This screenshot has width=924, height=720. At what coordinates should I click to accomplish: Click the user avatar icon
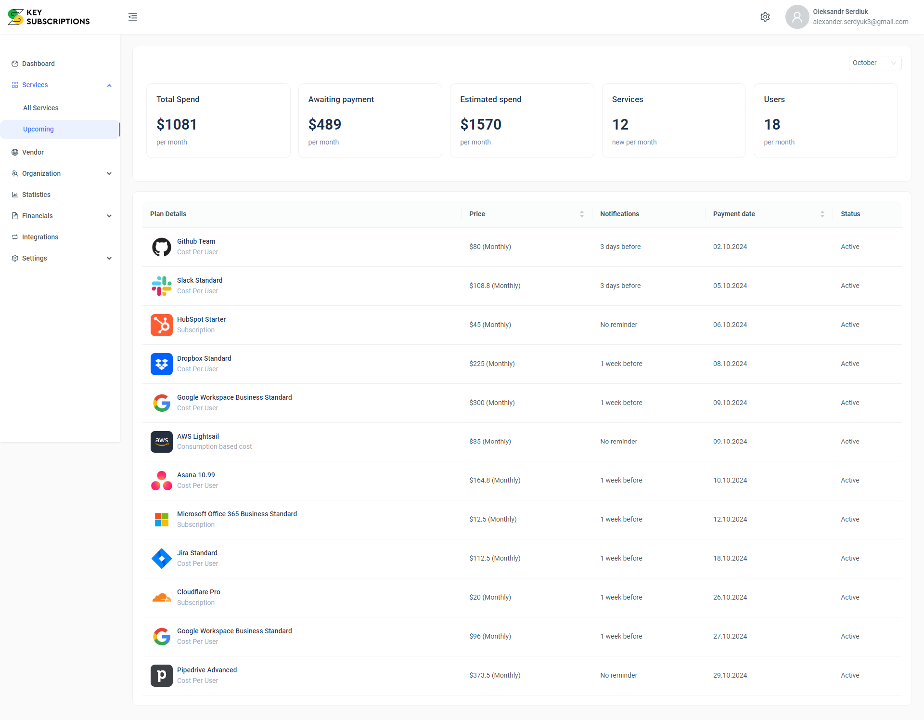pos(797,17)
